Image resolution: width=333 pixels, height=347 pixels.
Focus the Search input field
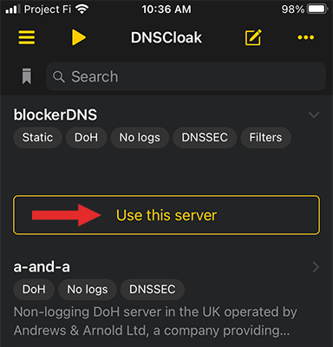tap(186, 76)
